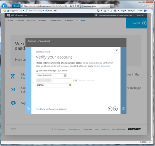The height and width of the screenshot is (146, 155).
Task: Open Favorites star icon at top right
Action: (147, 6)
